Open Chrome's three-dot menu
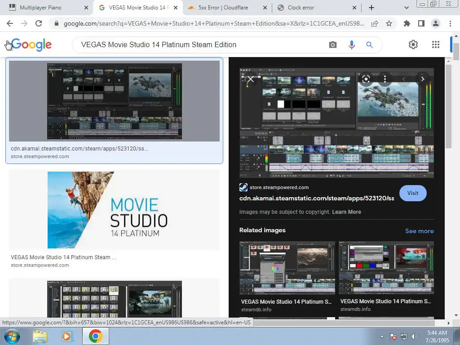Viewport: 460px width, 345px height. 450,23
